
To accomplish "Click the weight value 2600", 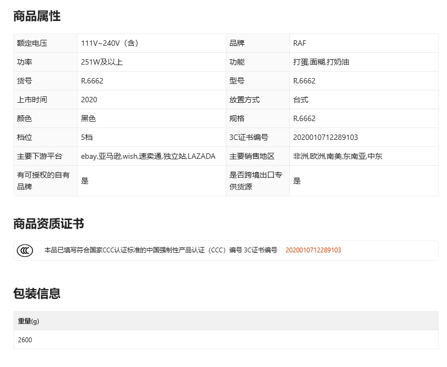I will tap(25, 340).
